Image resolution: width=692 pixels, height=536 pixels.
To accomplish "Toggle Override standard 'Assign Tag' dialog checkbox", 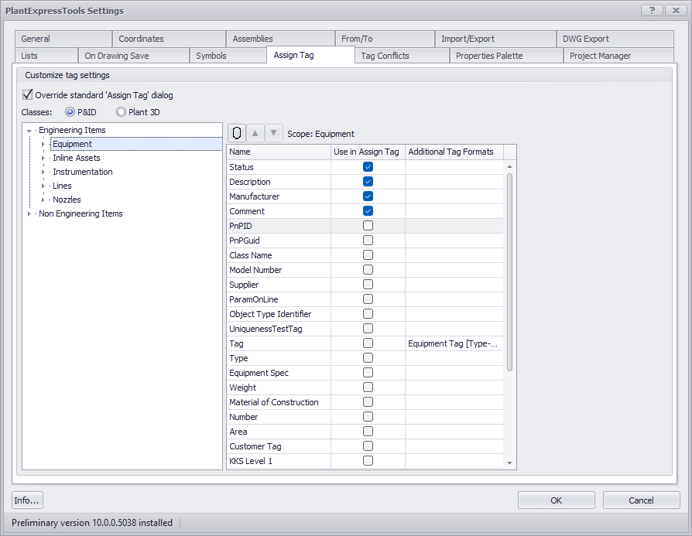I will coord(27,94).
